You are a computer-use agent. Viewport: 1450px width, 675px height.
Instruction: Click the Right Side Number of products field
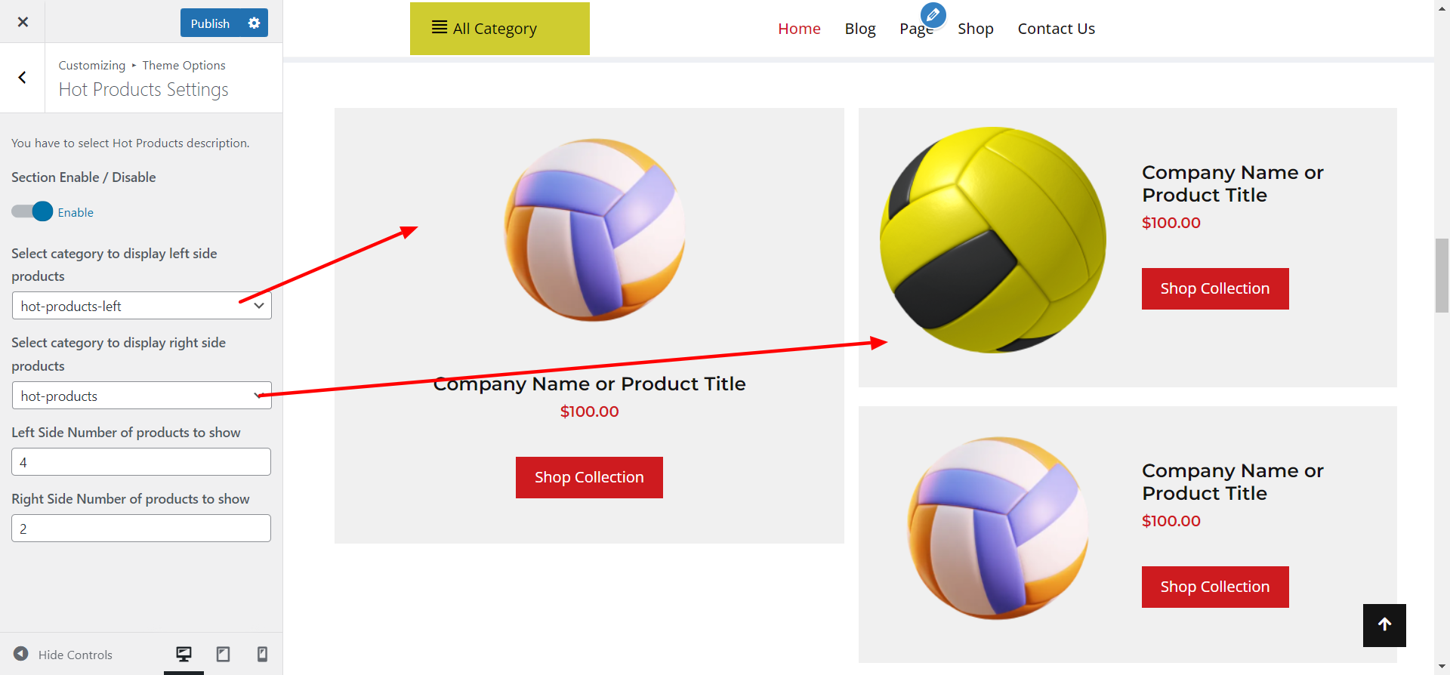141,529
